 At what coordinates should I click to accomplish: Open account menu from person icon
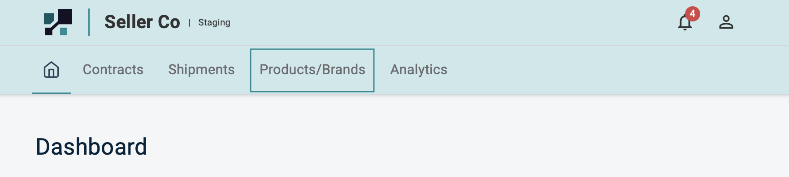[726, 22]
